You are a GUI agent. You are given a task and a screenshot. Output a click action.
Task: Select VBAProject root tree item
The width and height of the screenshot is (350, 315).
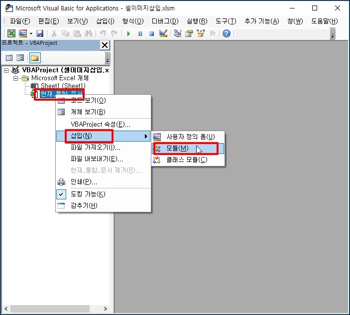(x=65, y=70)
